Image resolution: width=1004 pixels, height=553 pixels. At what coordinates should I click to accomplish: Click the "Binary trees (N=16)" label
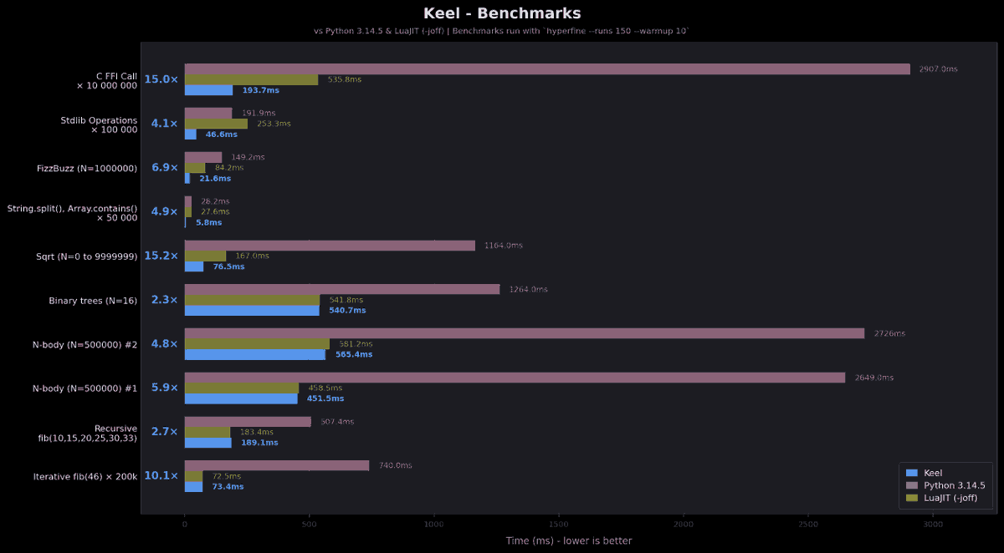(93, 301)
